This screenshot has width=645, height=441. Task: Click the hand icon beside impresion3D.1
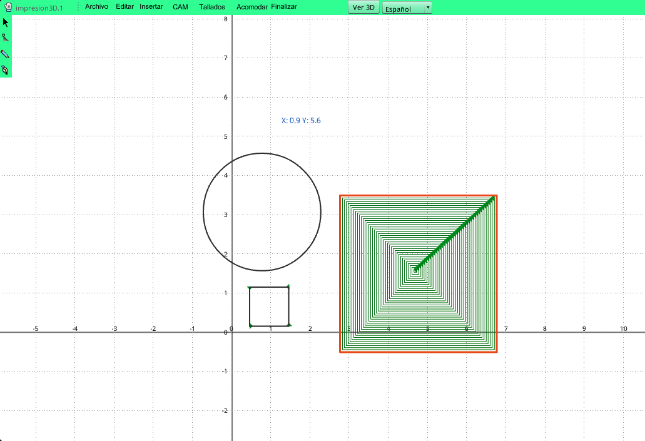8,8
